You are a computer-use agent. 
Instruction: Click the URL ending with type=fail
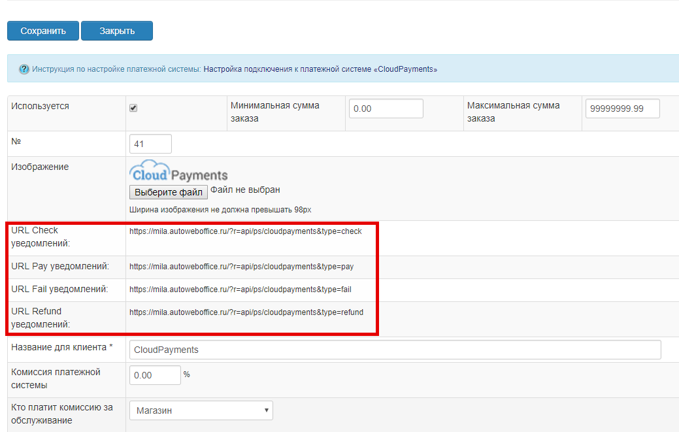coord(240,290)
